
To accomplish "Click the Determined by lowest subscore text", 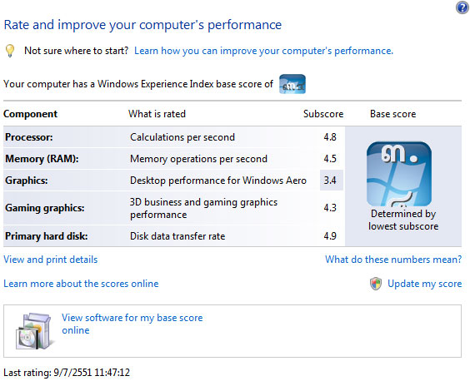I will point(403,220).
